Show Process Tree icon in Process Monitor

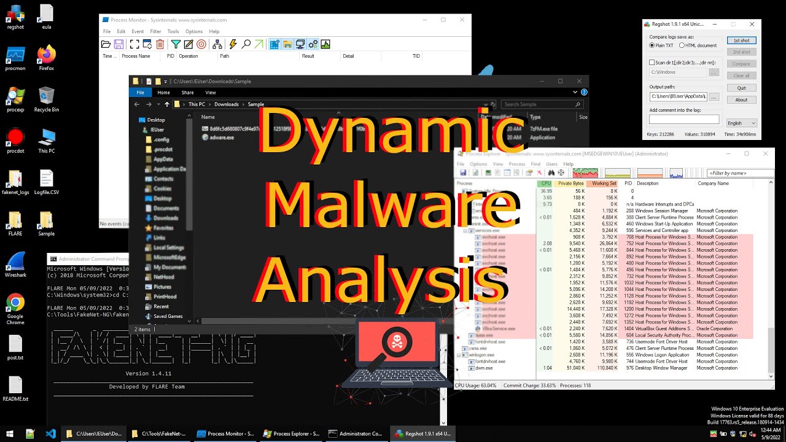(x=217, y=44)
